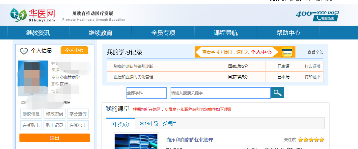Click the 查看全部 link
This screenshot has width=358, height=149.
coord(315,52)
